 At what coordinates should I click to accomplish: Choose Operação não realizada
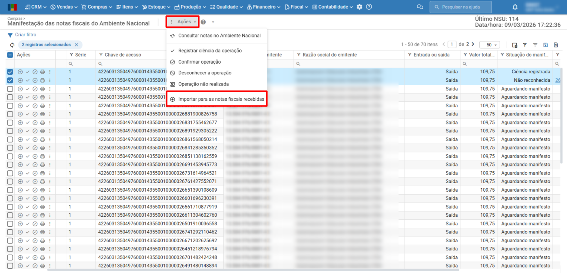(x=216, y=84)
